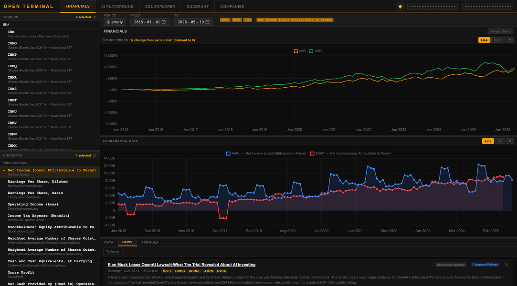The image size is (517, 286).
Task: Select Stockholders' Equity Attributable to Parent concept
Action: click(50, 229)
